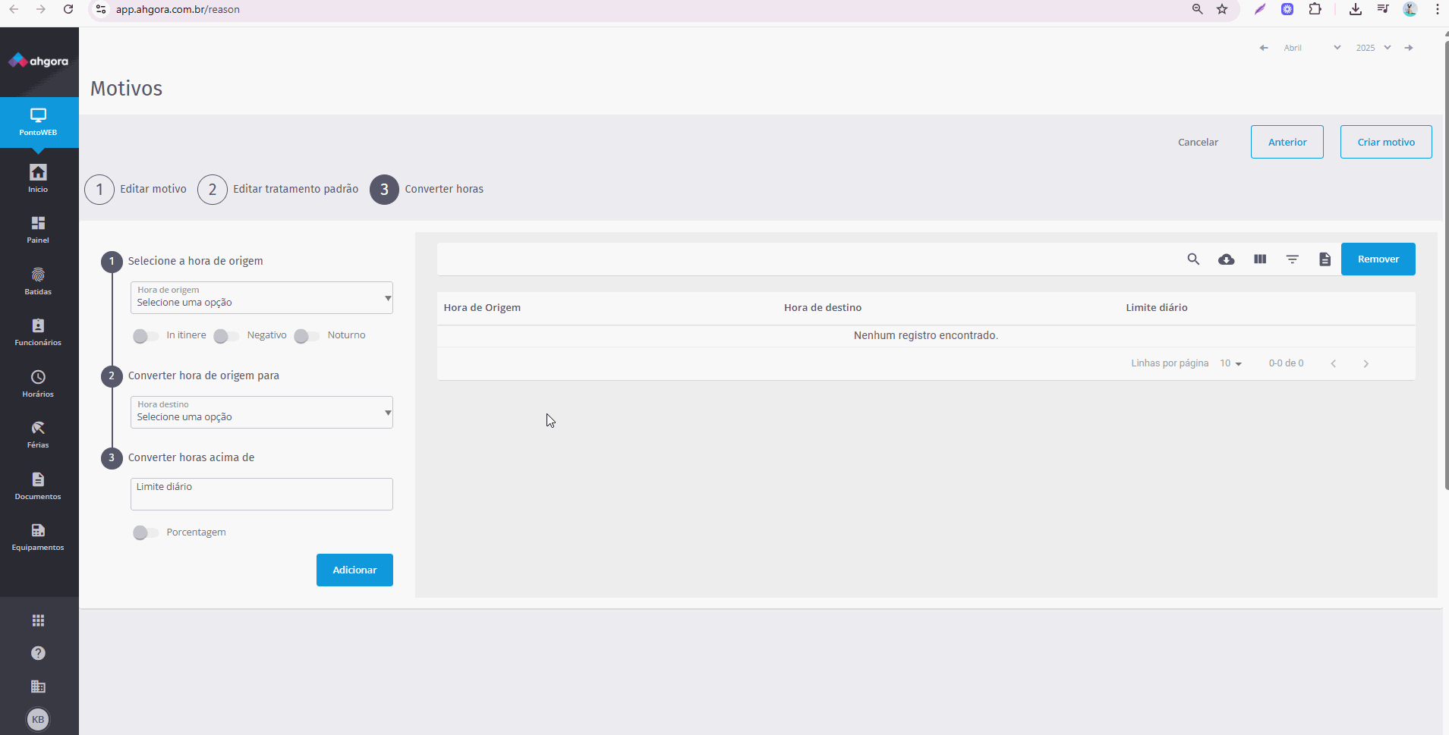Open Equipamentos in the sidebar
The width and height of the screenshot is (1449, 735).
tap(38, 536)
